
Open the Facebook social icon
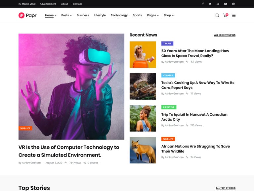pos(203,4)
